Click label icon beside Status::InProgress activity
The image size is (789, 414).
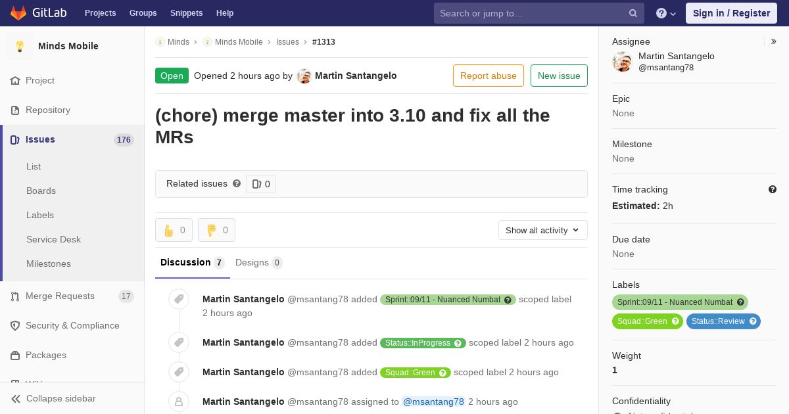tap(179, 342)
